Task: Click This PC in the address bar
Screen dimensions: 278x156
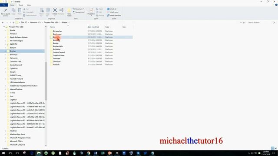Action: [x=24, y=23]
